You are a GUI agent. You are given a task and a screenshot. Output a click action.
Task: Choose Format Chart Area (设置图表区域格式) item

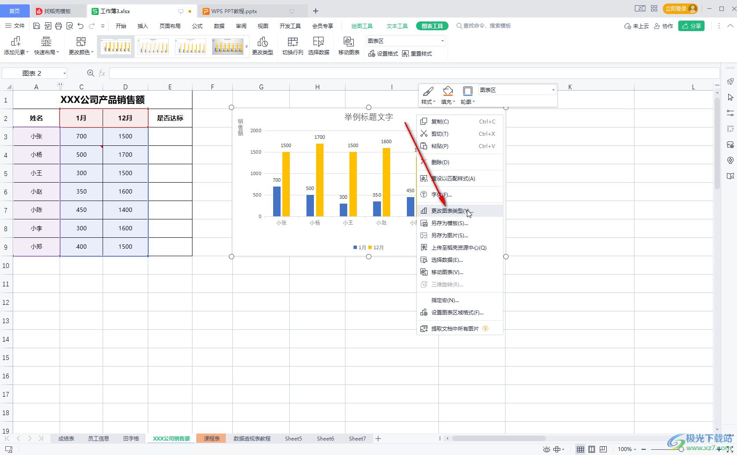459,312
